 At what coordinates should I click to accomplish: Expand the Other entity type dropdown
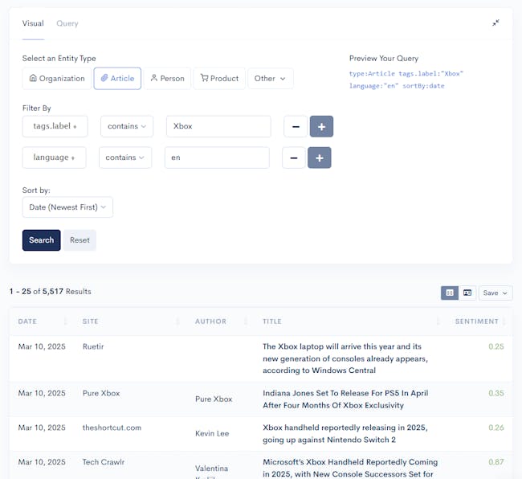click(270, 78)
